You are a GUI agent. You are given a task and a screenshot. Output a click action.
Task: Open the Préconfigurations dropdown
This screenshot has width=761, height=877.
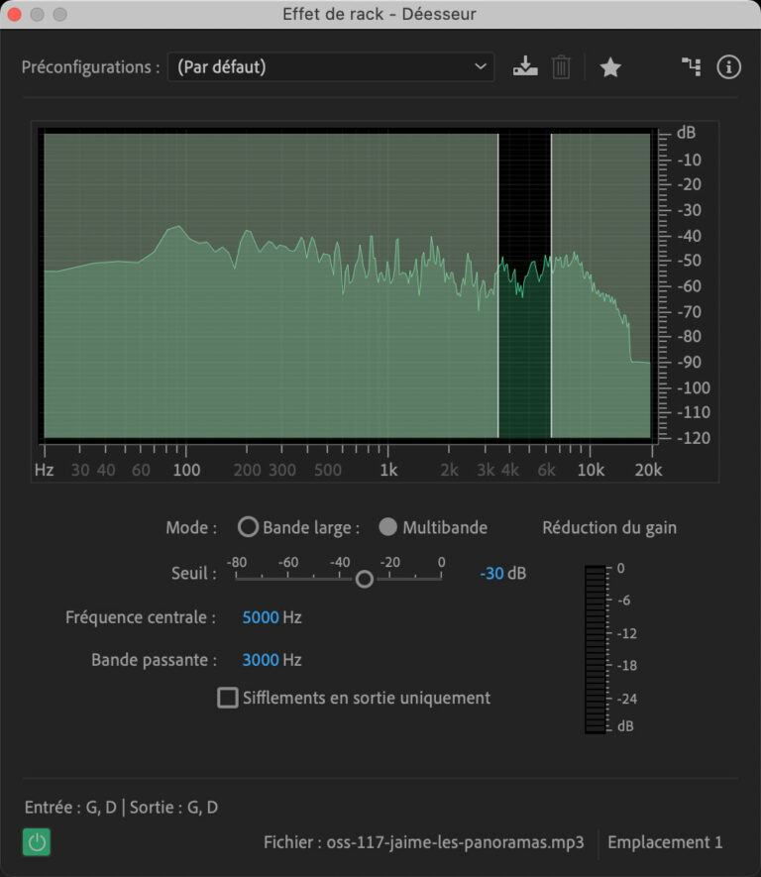coord(330,67)
